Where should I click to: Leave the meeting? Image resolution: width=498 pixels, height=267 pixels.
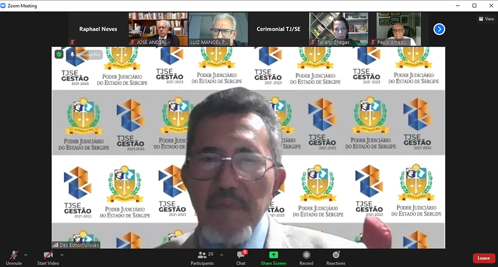[x=483, y=258]
